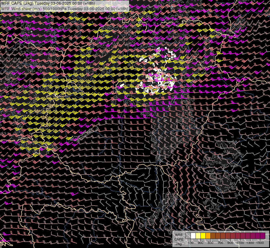
Task: Click the gray first swatch in CAPE legend
Action: tap(188, 236)
